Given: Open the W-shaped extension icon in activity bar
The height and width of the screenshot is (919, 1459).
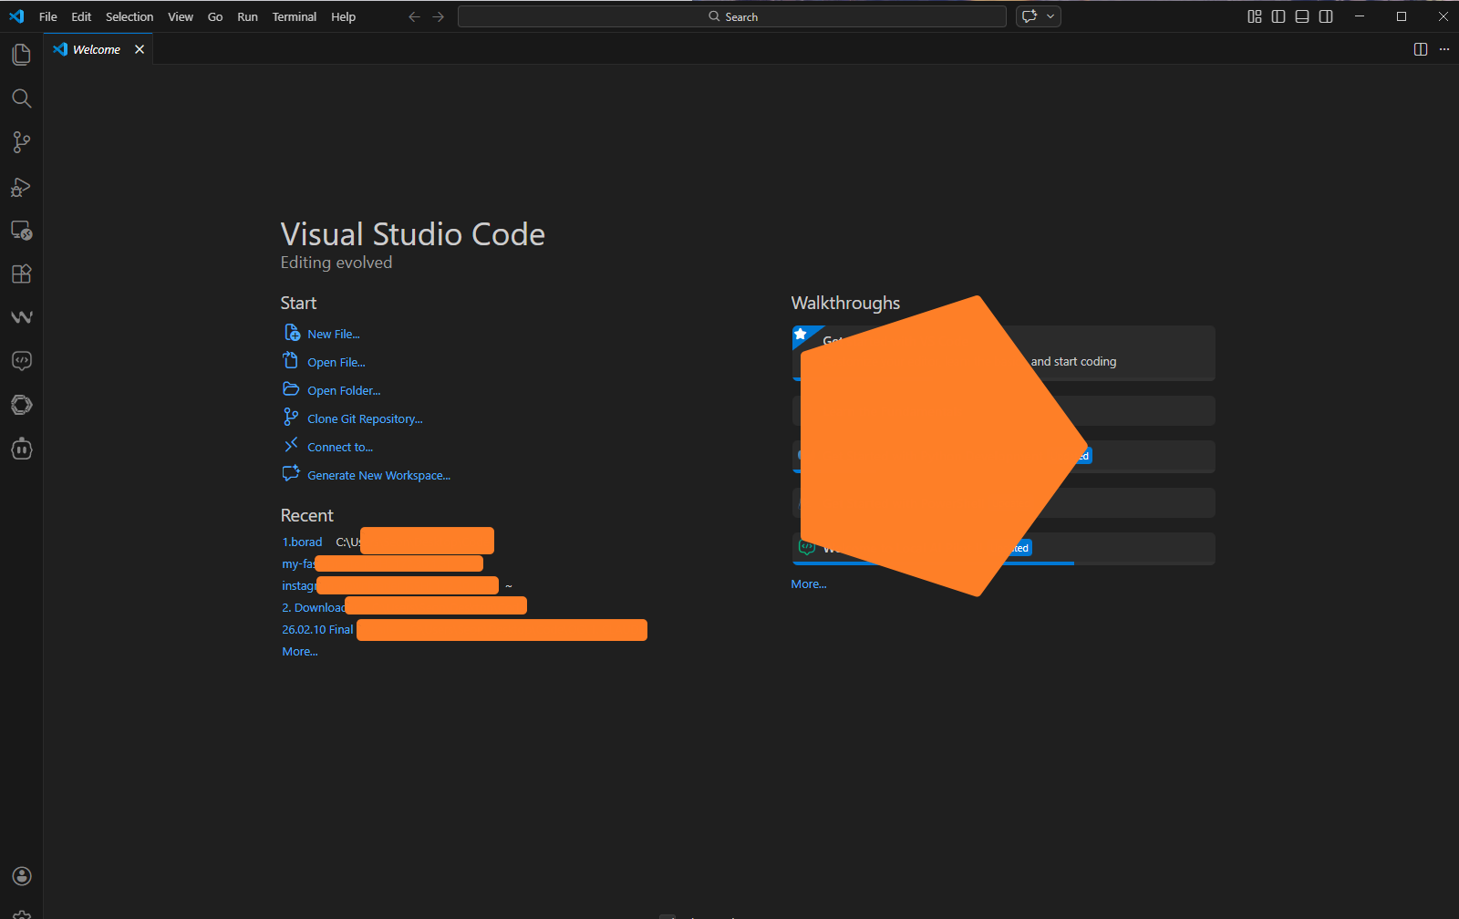Looking at the screenshot, I should [x=21, y=317].
